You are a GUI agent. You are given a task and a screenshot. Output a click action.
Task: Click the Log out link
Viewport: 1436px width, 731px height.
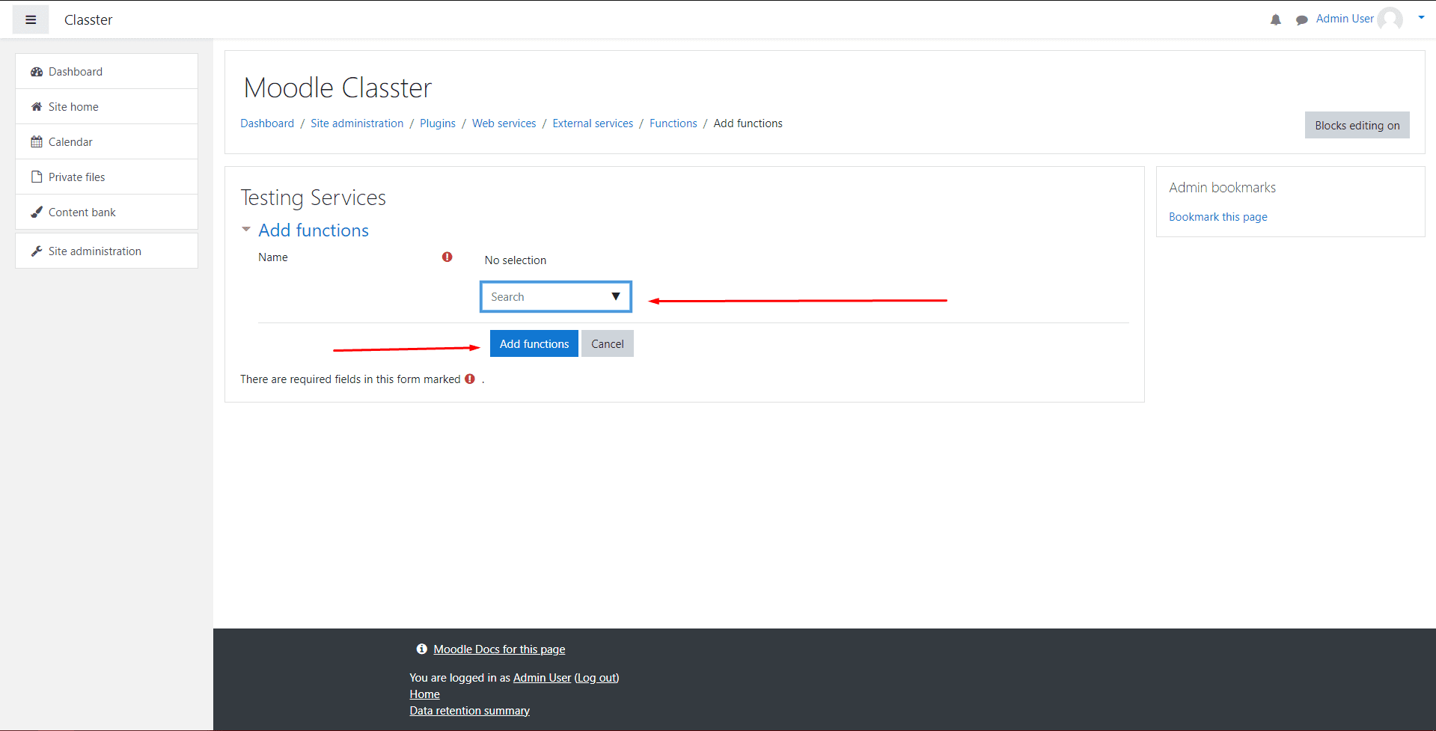point(597,678)
